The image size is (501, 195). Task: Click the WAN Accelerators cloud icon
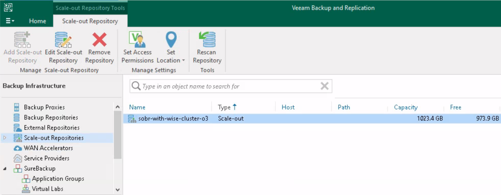click(x=18, y=148)
